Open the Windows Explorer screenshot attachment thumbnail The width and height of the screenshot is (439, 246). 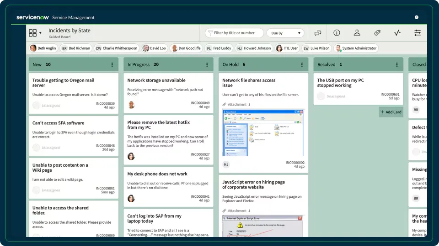pyautogui.click(x=263, y=133)
